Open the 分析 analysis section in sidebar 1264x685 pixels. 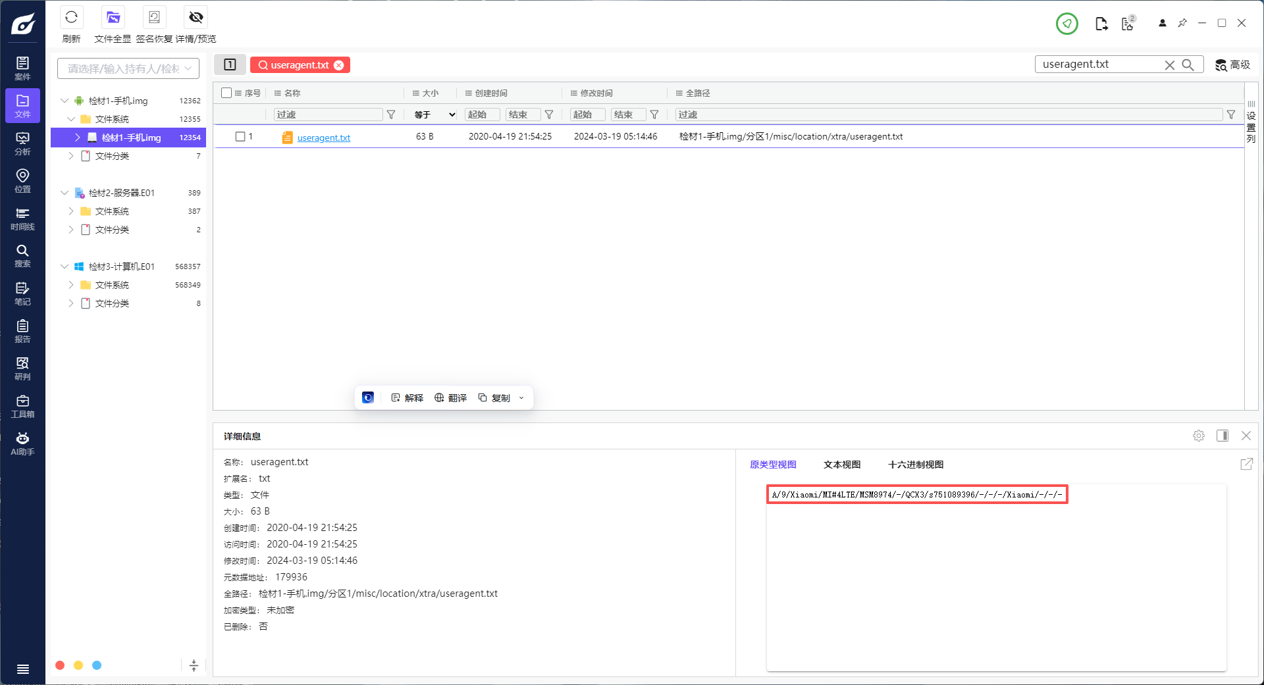coord(22,143)
